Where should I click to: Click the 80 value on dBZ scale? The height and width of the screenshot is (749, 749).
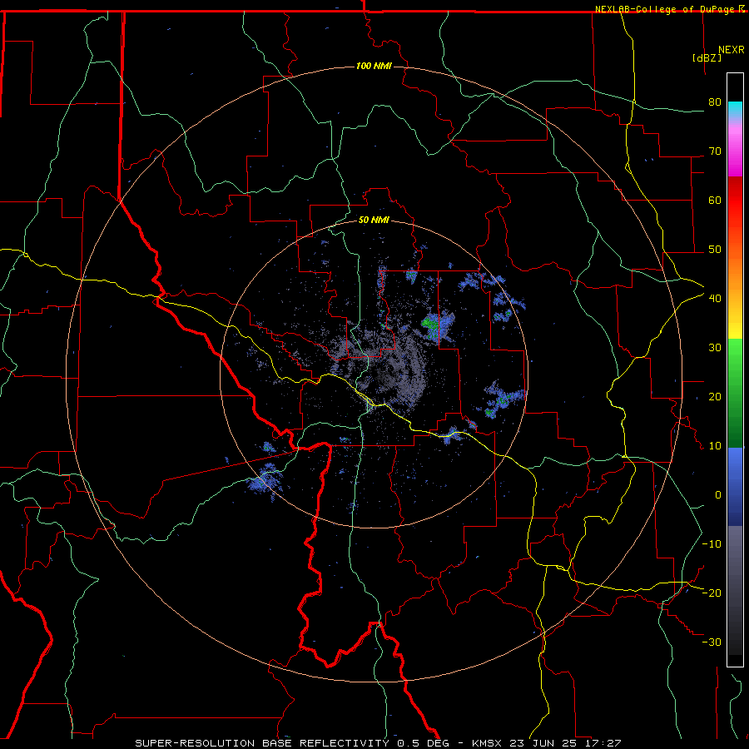[715, 102]
